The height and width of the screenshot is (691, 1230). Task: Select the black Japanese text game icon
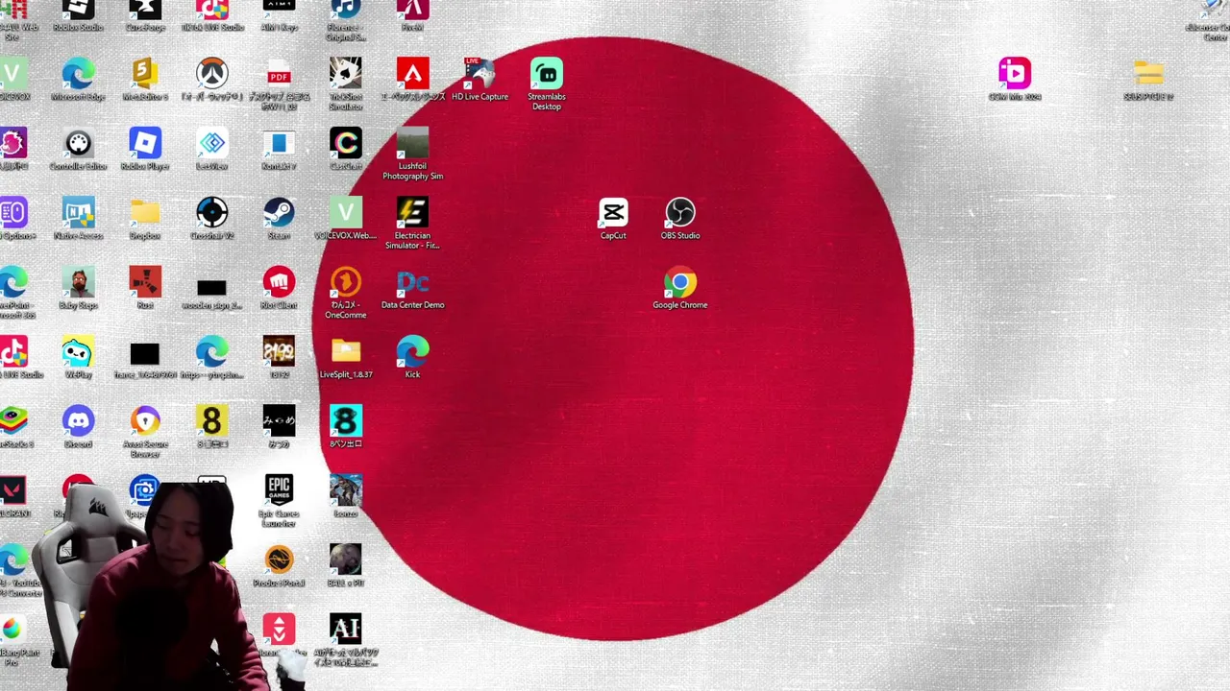(279, 421)
